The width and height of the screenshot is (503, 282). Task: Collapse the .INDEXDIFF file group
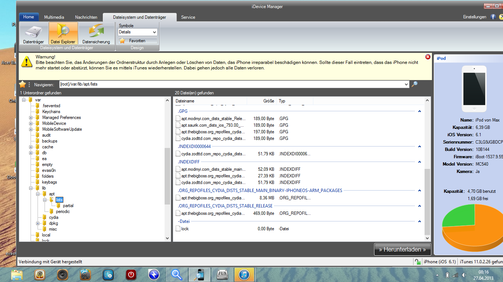(x=419, y=162)
